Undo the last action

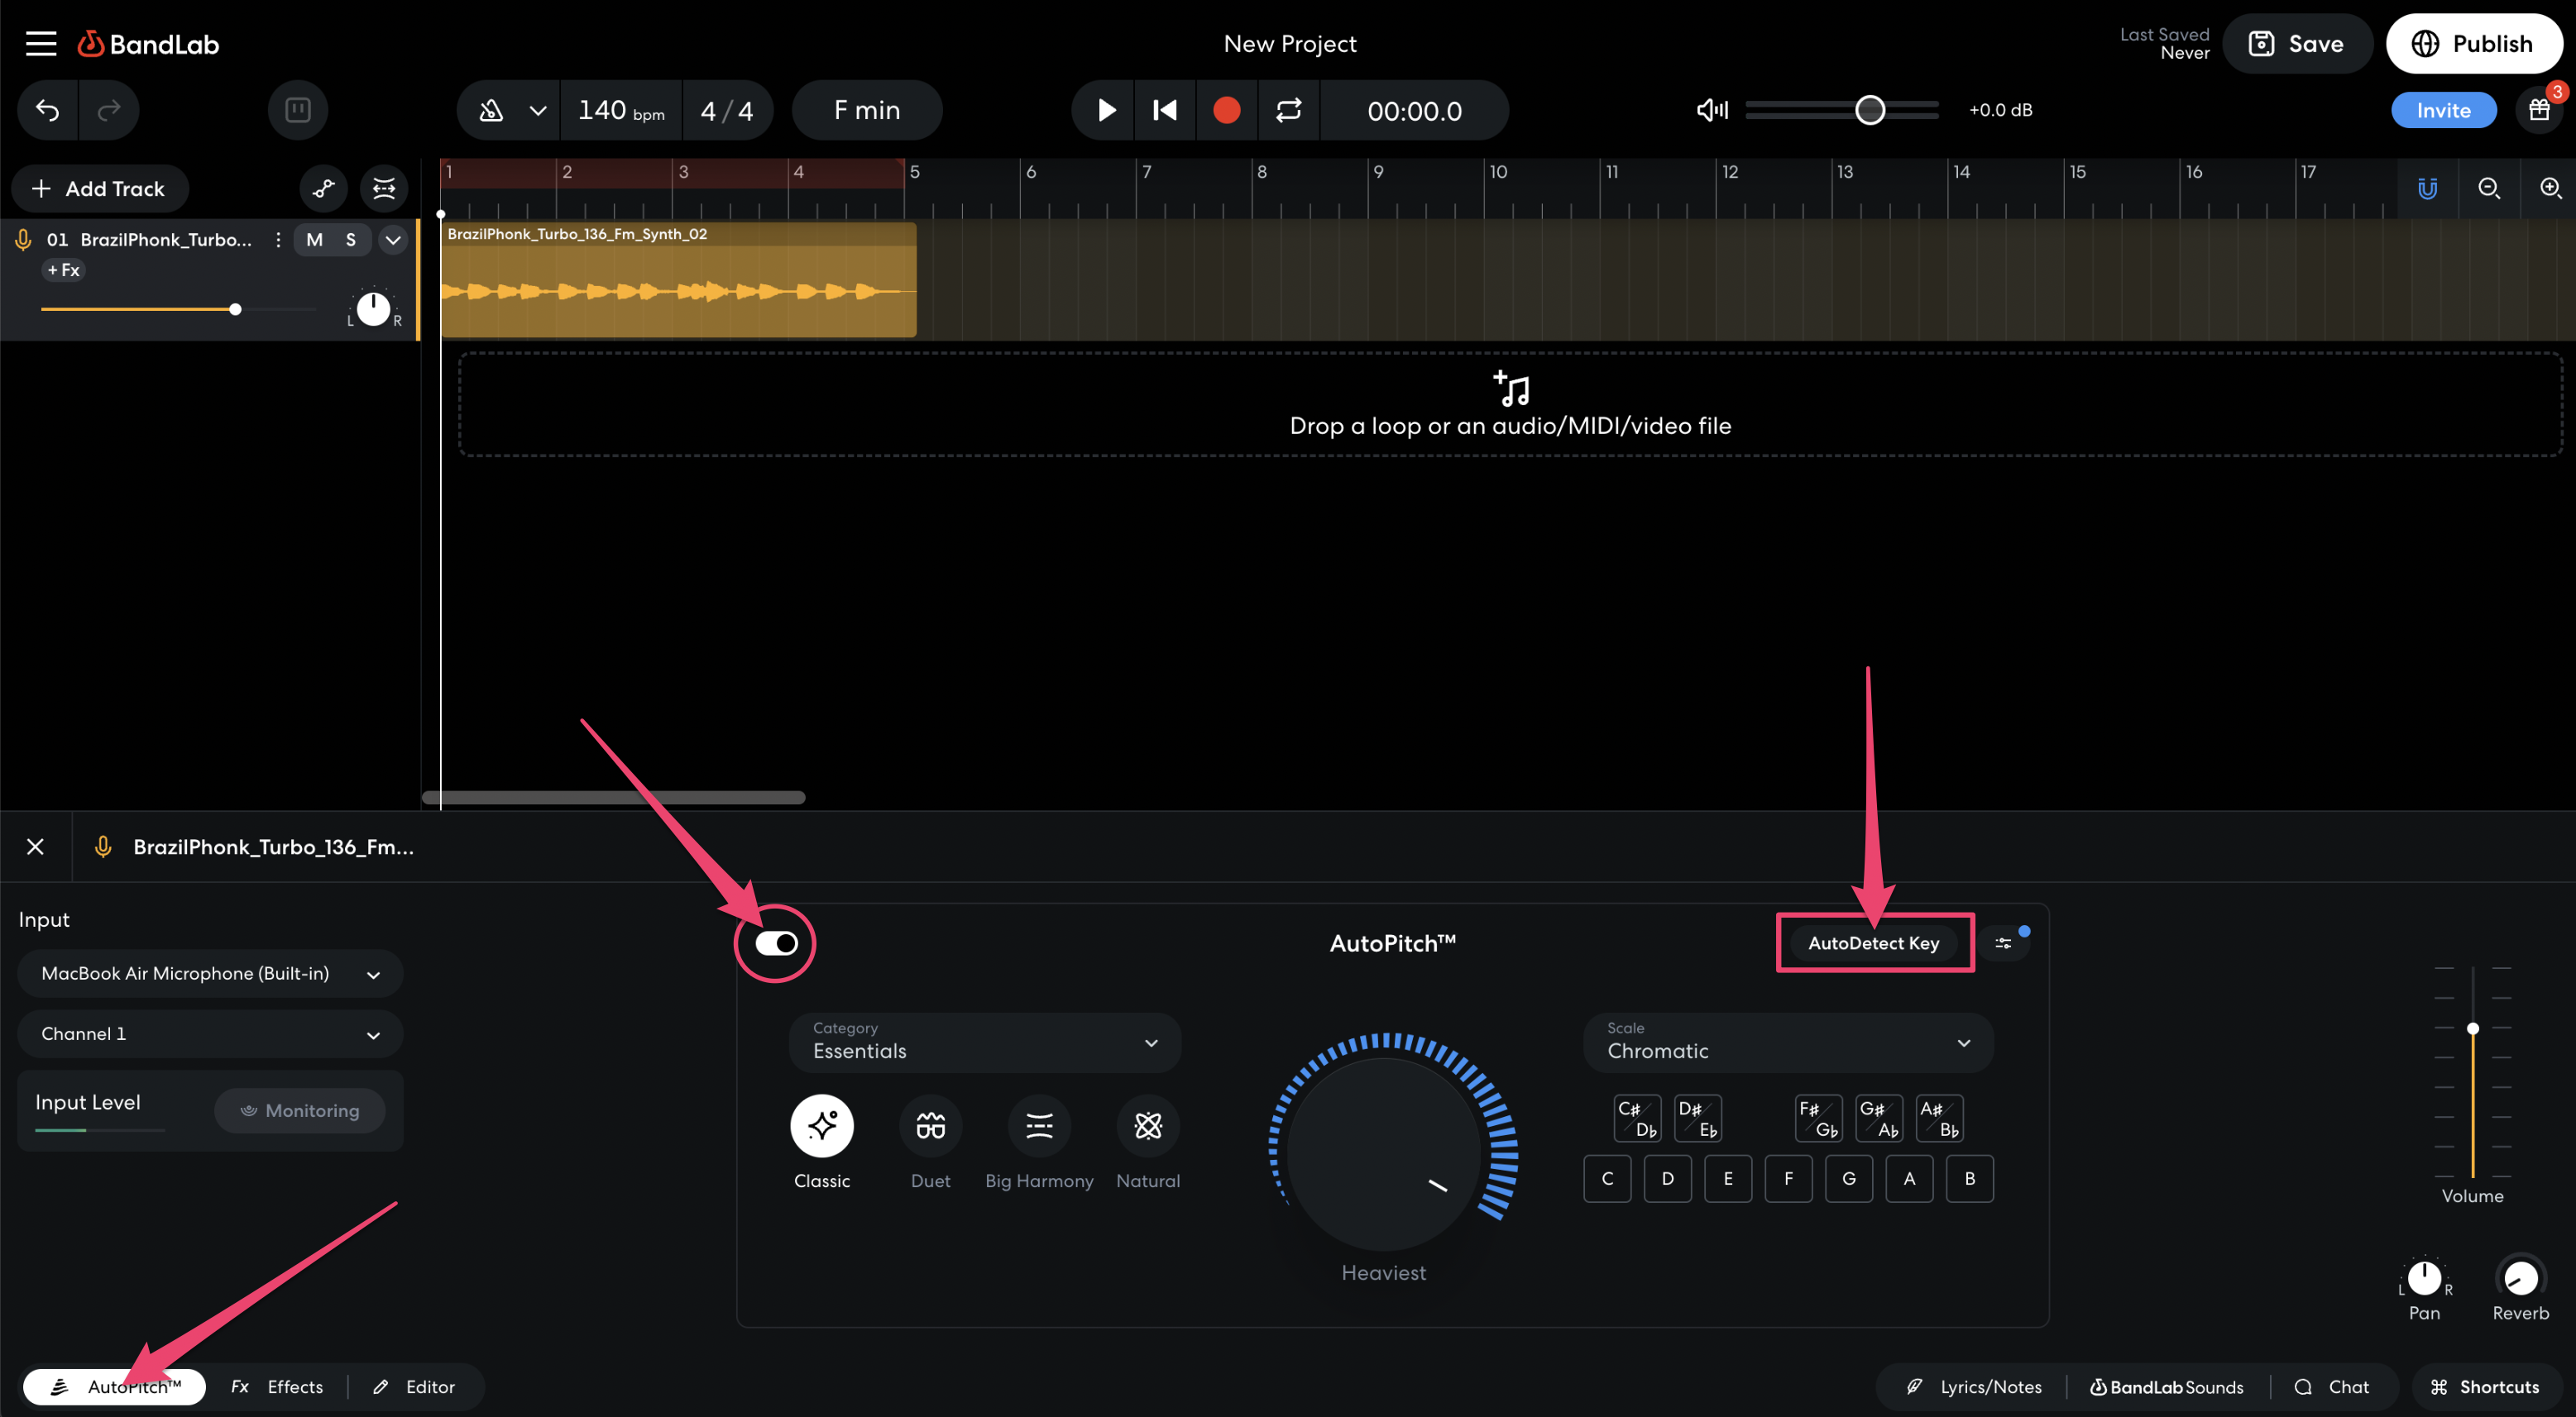point(46,110)
